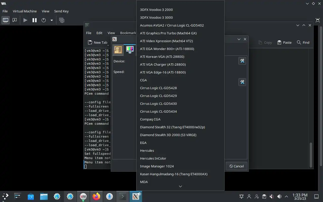Open Device configuration via tools icon
The image size is (323, 202).
pos(242,61)
